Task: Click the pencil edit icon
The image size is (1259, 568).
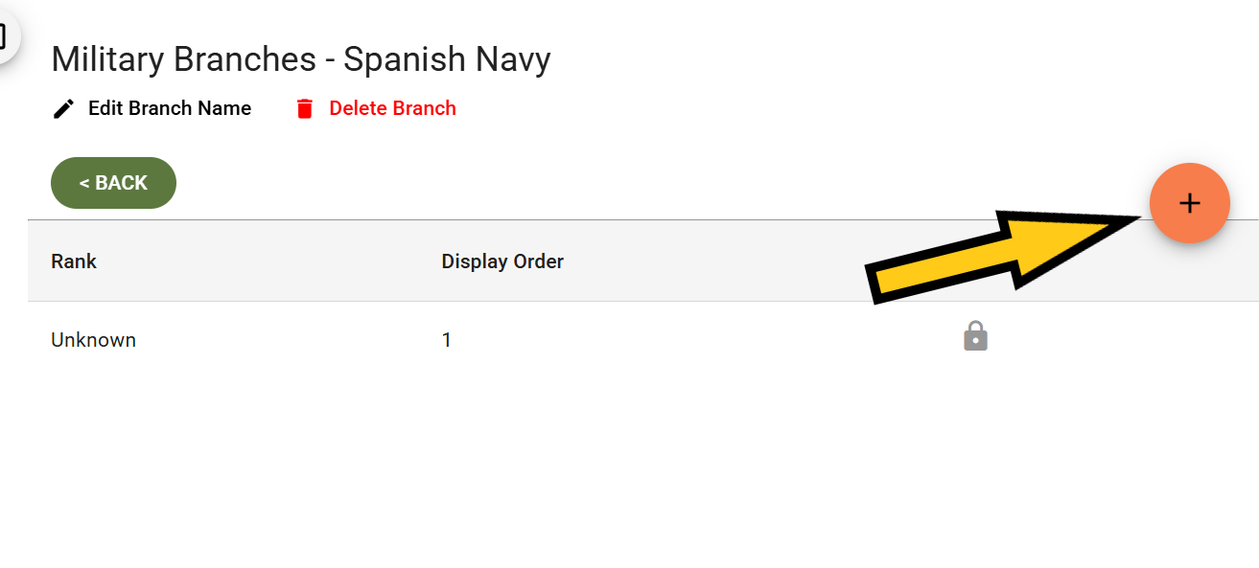Action: pos(63,108)
